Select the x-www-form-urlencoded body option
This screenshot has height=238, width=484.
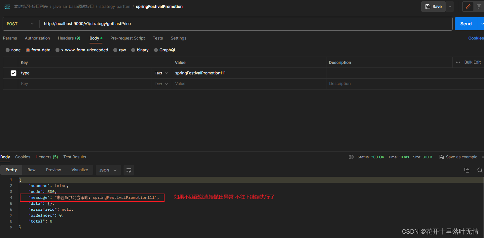point(57,50)
